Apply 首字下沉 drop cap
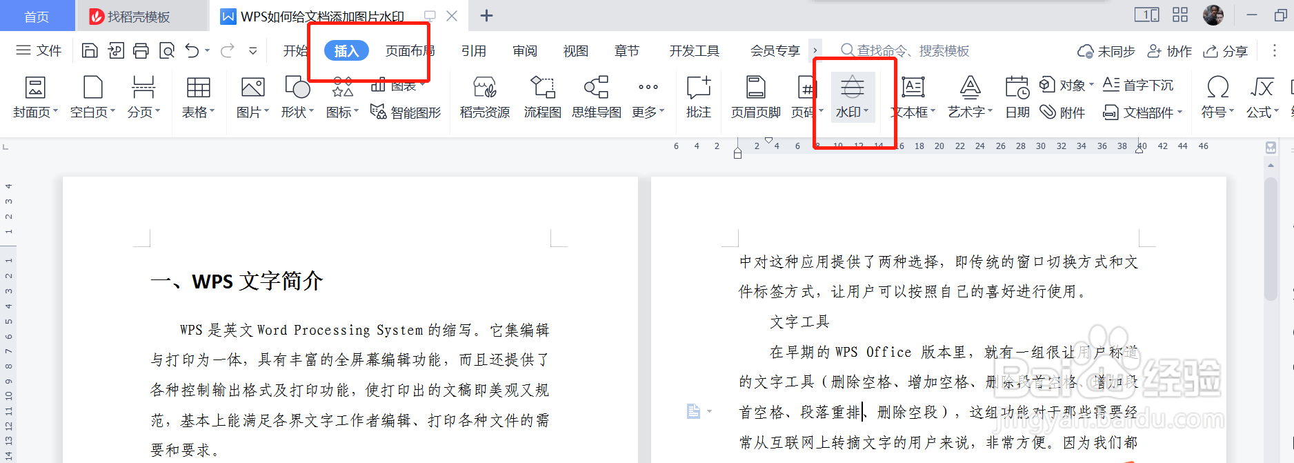This screenshot has width=1294, height=463. point(1138,85)
